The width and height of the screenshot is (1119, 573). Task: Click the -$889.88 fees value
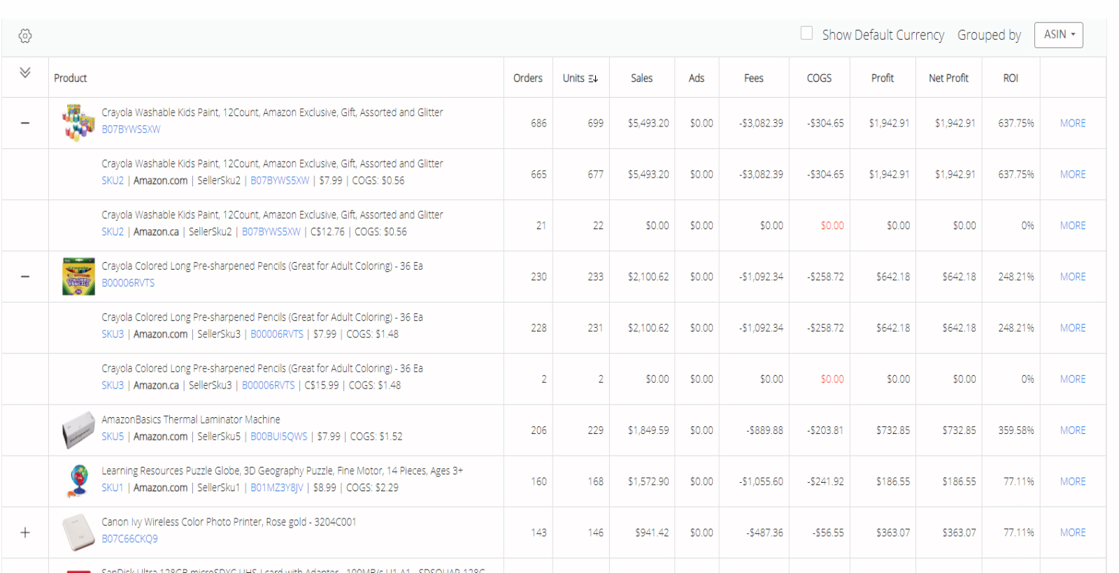pos(764,430)
